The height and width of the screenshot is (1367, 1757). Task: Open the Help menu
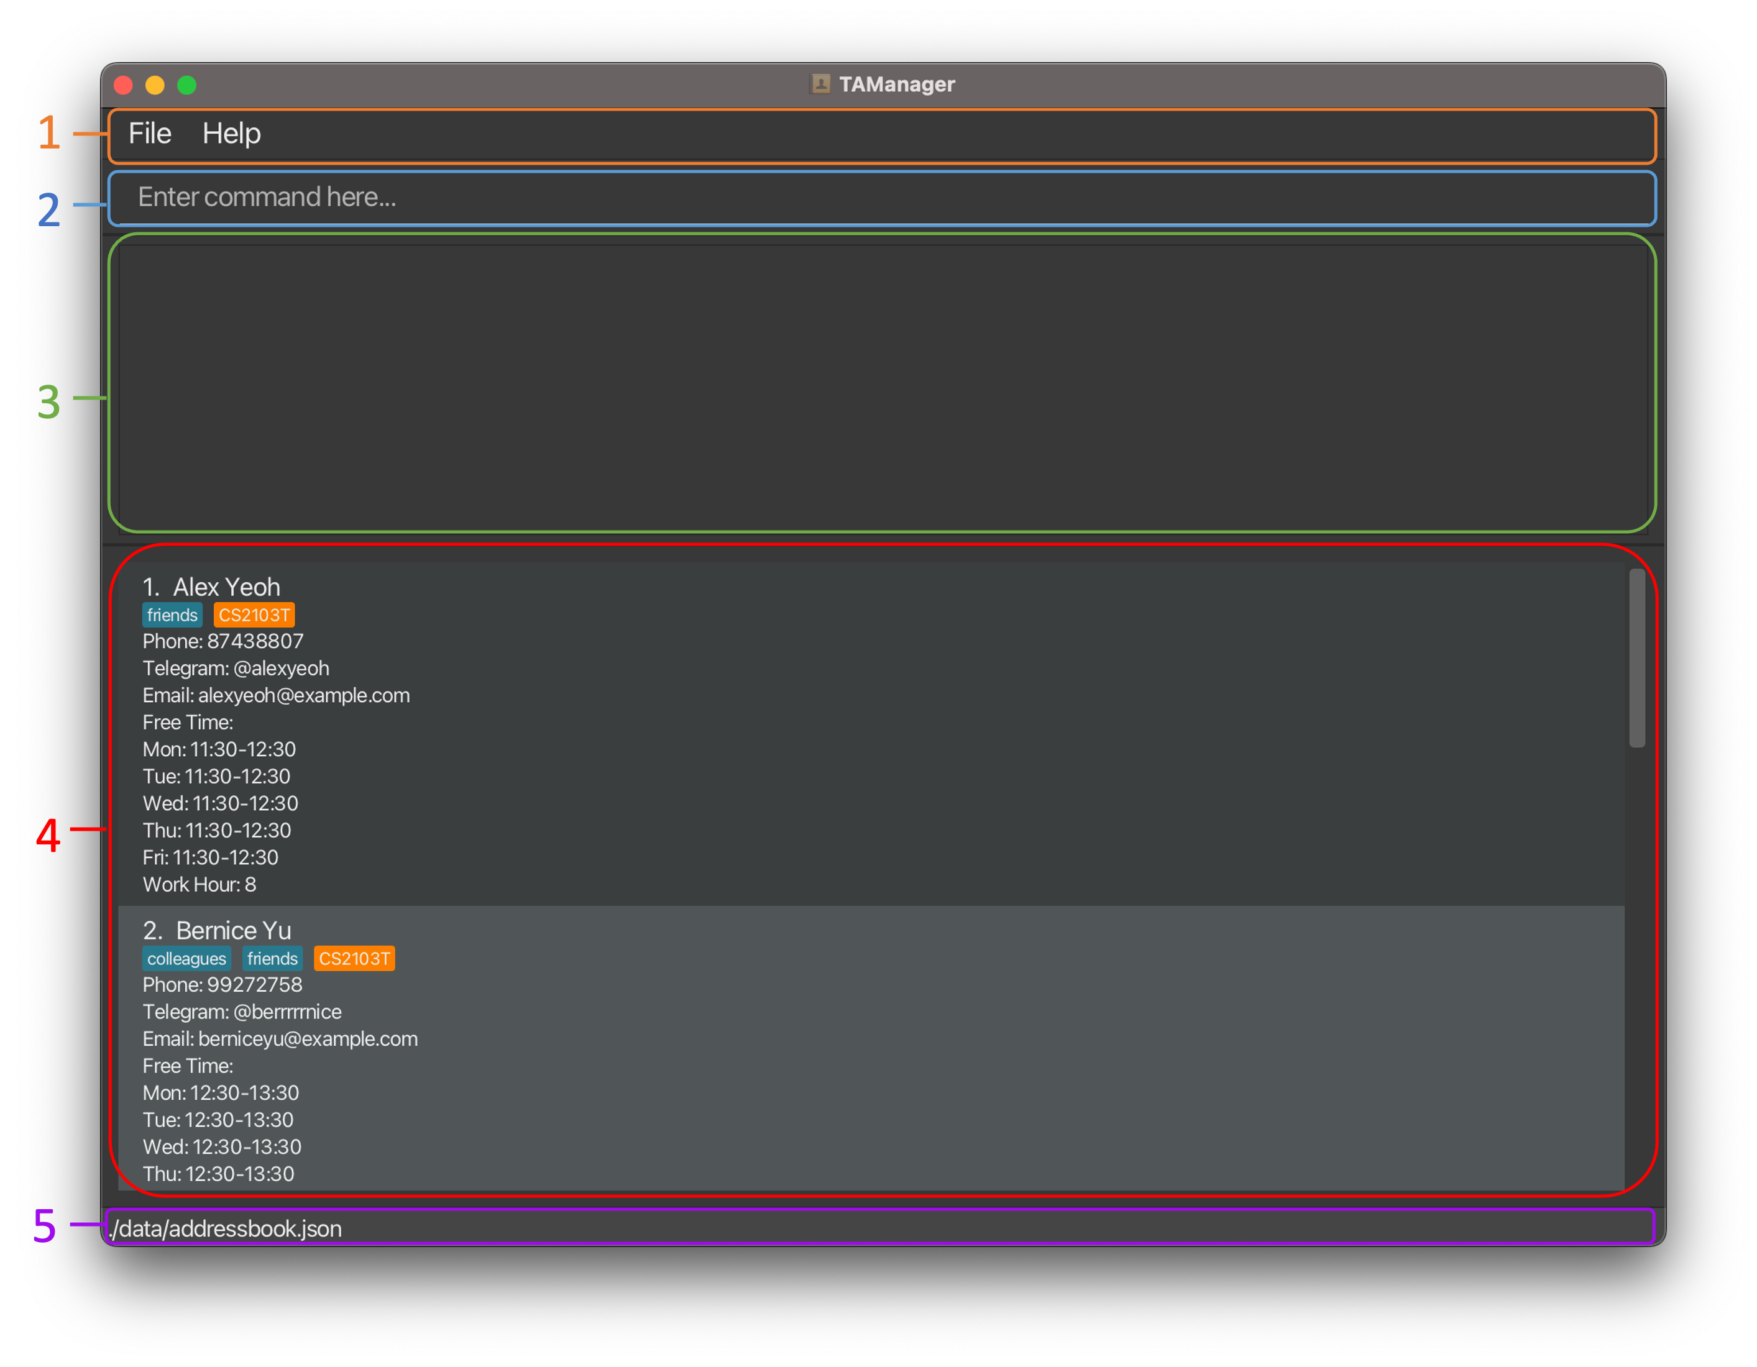pyautogui.click(x=231, y=134)
